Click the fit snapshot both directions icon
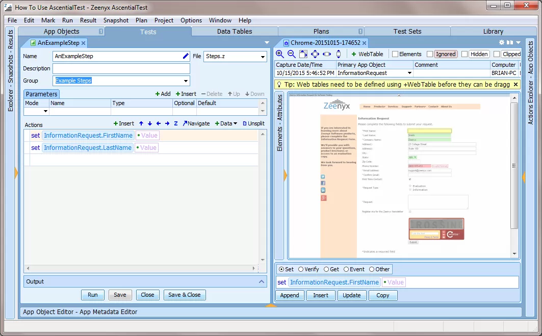Screen dimensions: 542x336 tap(315, 54)
